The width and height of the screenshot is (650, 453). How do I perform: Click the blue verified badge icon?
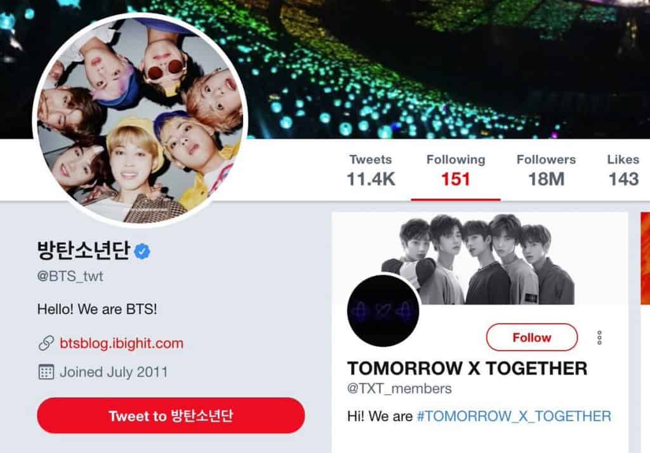(142, 251)
